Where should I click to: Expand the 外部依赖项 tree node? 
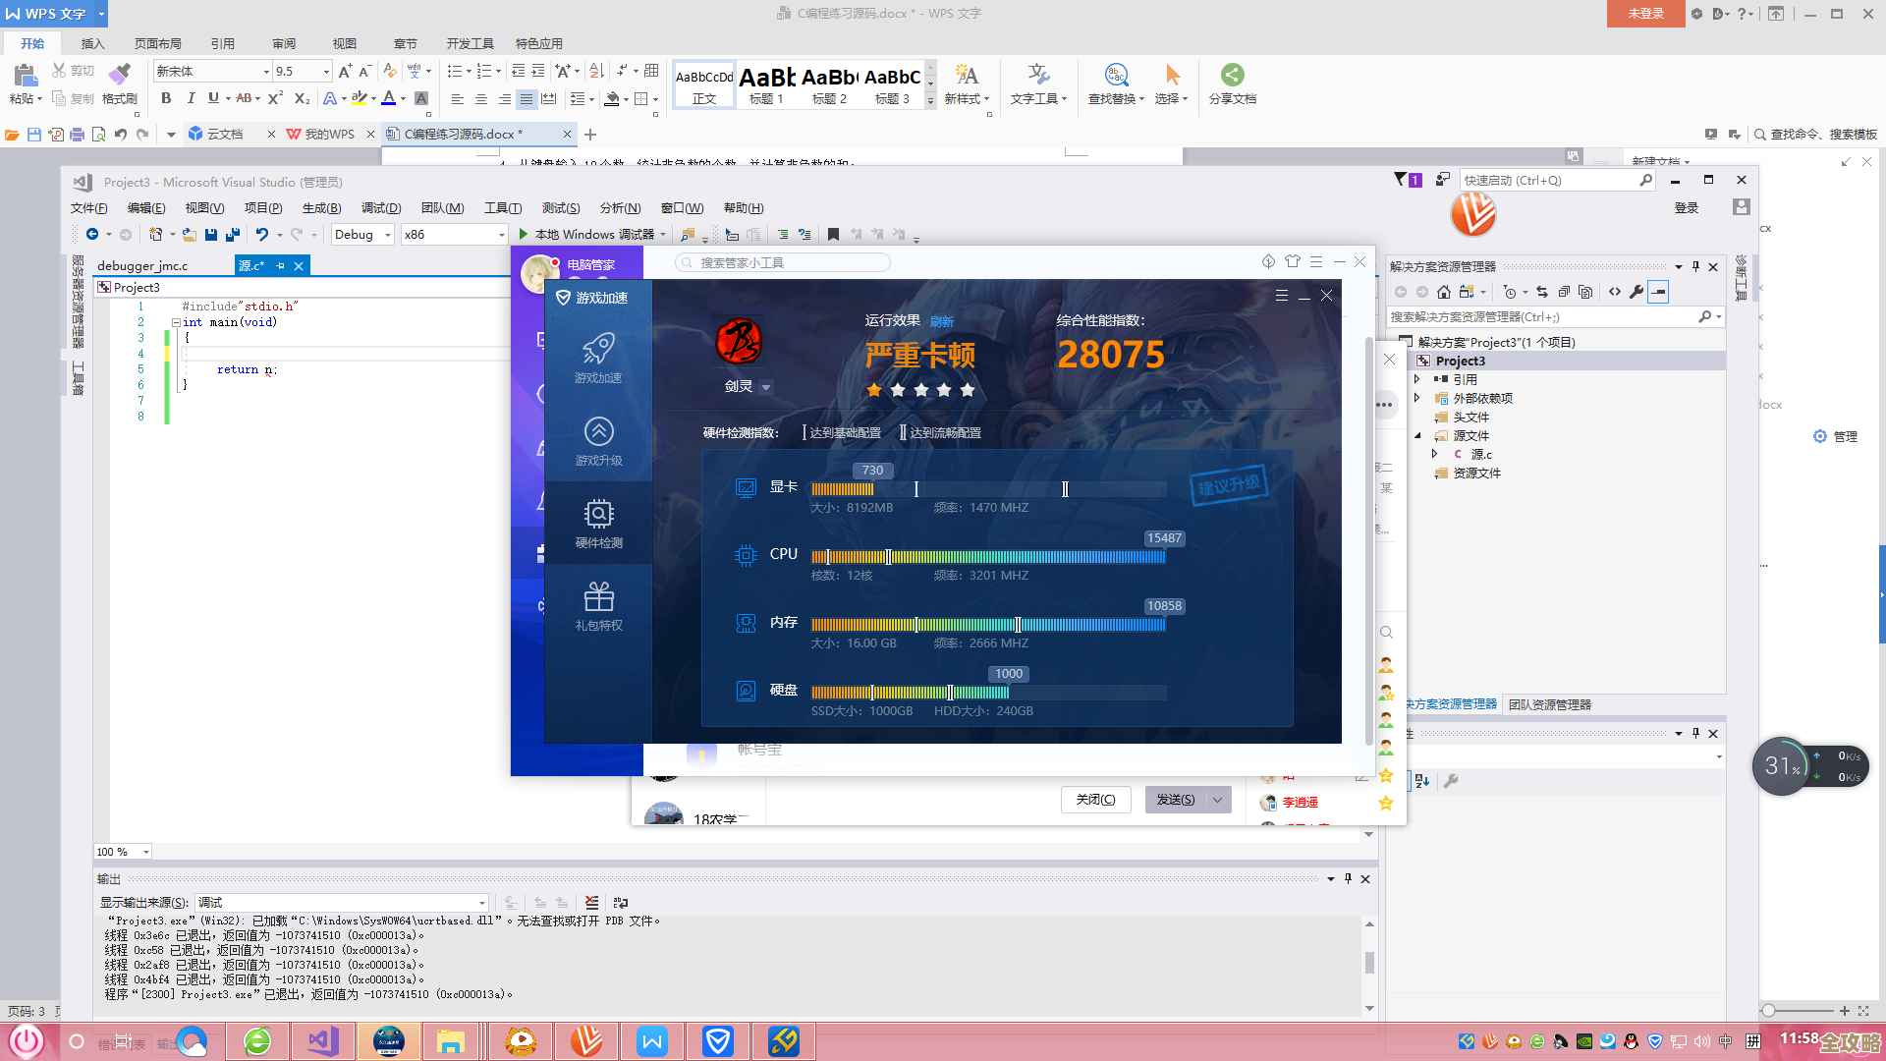pyautogui.click(x=1416, y=398)
